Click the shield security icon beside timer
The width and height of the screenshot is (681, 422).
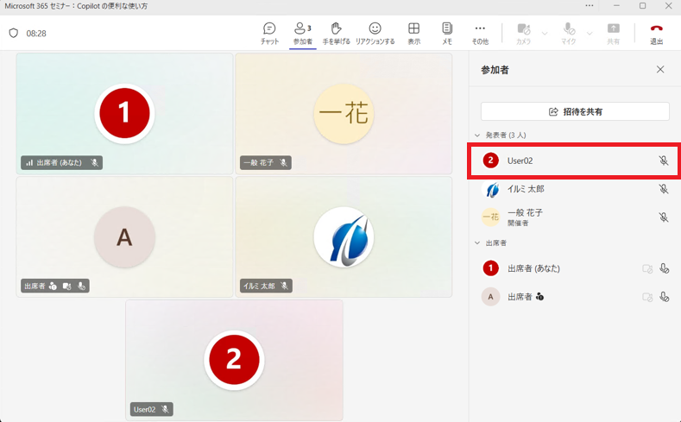(x=14, y=34)
